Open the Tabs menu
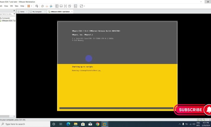 click(x=17, y=6)
